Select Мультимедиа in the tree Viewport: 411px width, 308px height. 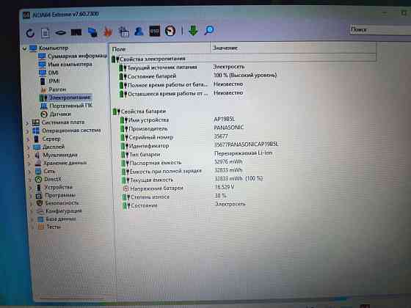pyautogui.click(x=60, y=155)
